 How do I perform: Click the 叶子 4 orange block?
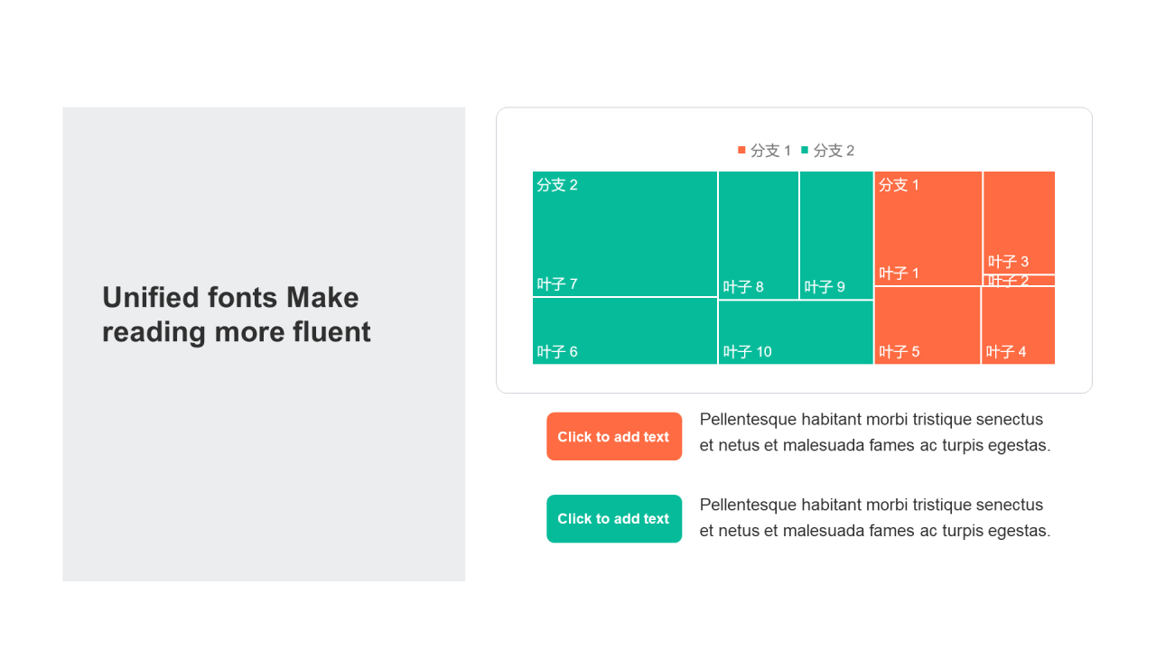pyautogui.click(x=1019, y=323)
